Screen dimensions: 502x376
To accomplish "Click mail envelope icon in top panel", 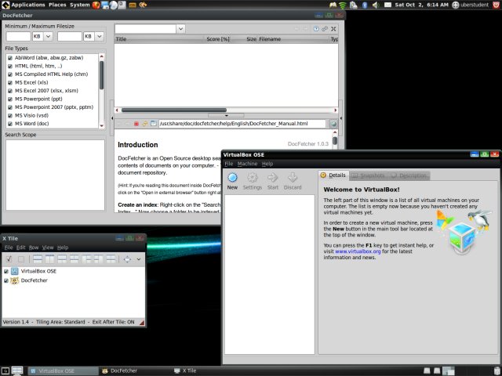I will [x=387, y=5].
